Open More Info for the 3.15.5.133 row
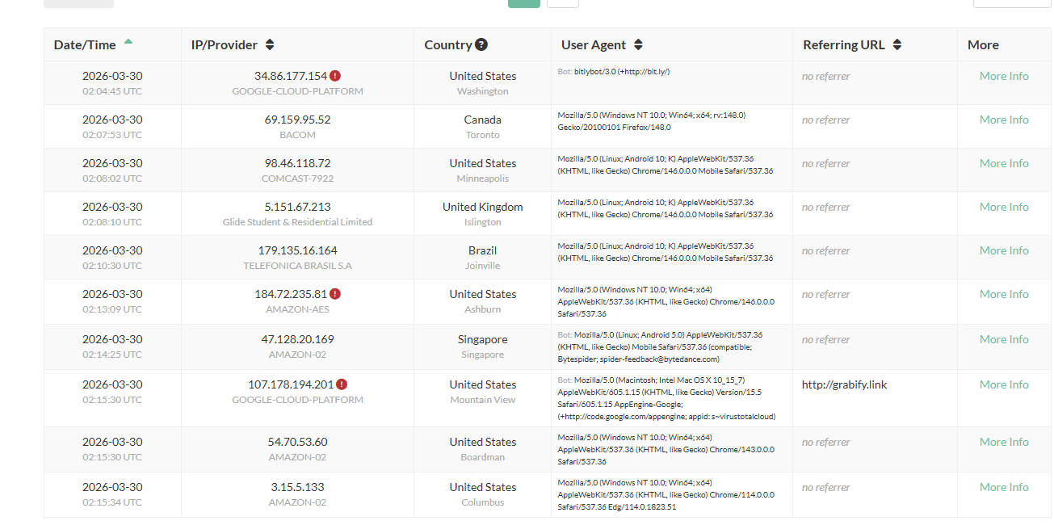This screenshot has height=525, width=1054. [x=1004, y=487]
